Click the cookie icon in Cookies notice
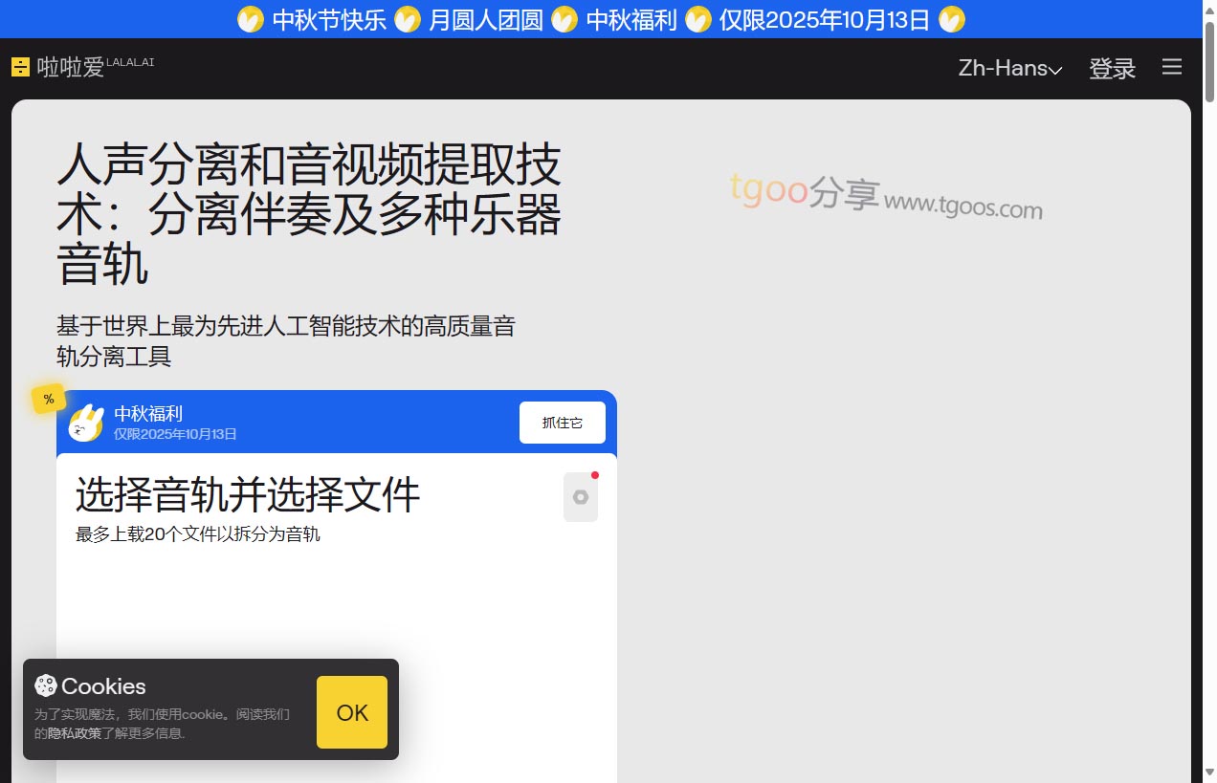 pos(45,685)
